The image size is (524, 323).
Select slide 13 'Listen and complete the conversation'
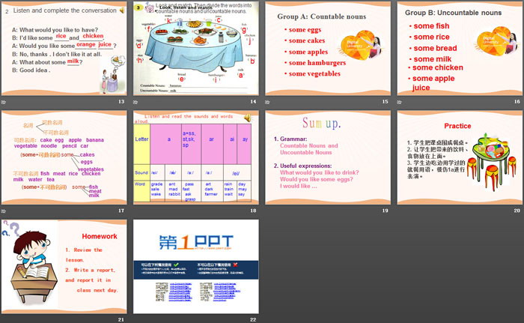point(64,49)
